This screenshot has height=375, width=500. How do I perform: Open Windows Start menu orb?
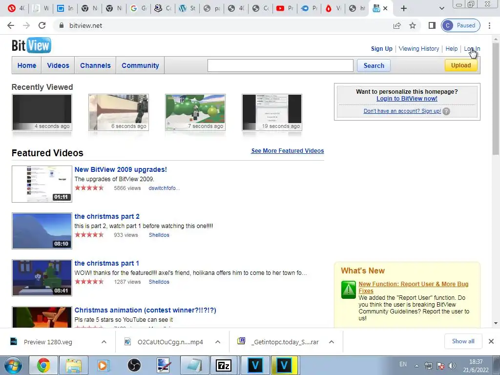tap(13, 365)
